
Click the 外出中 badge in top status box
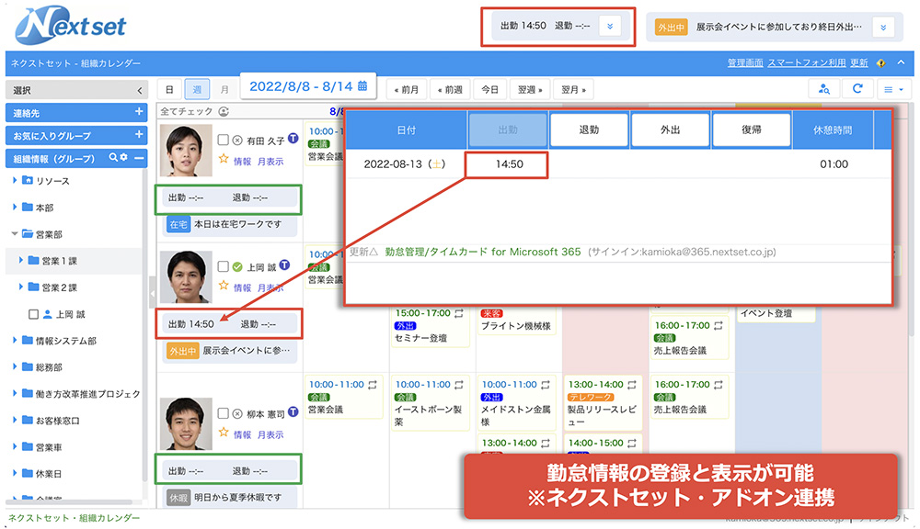671,28
